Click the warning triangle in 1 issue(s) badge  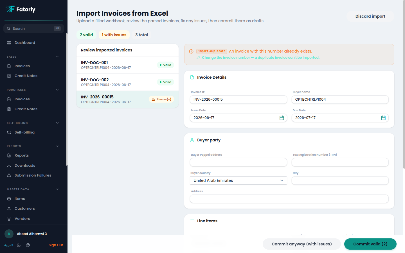(x=153, y=99)
